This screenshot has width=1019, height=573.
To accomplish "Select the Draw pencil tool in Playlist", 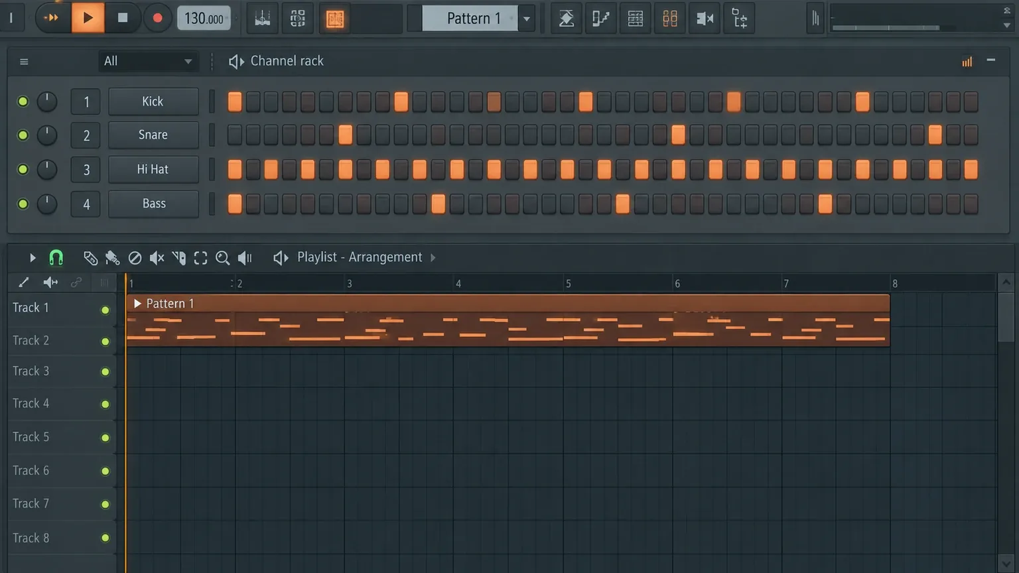I will click(x=90, y=258).
